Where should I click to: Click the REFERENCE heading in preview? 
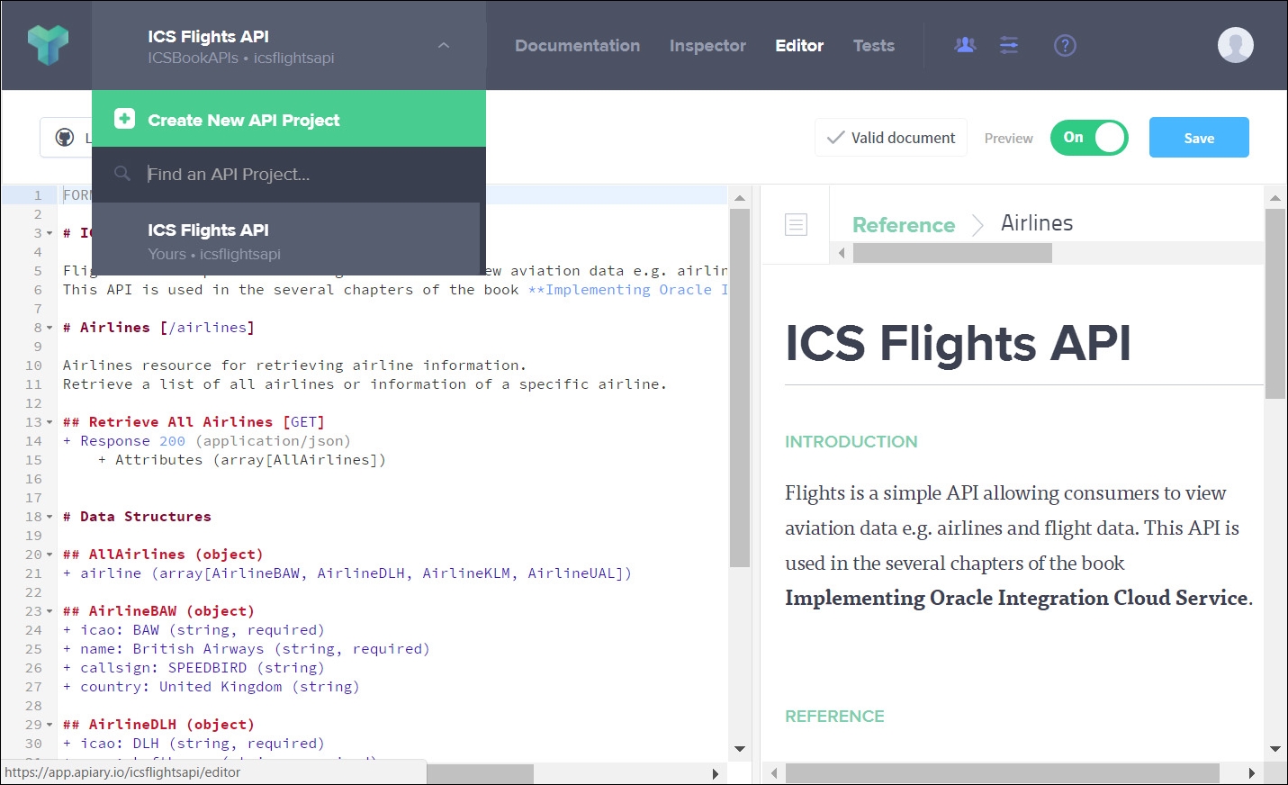[834, 717]
